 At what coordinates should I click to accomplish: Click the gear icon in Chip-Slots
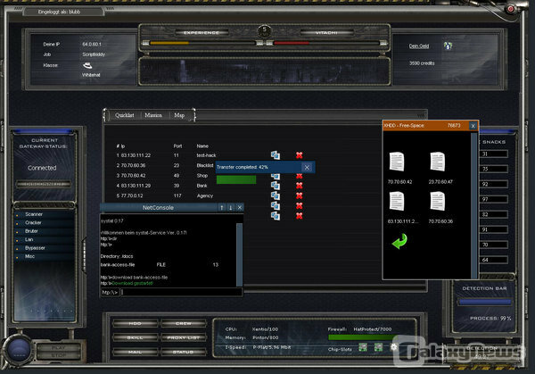coord(394,346)
